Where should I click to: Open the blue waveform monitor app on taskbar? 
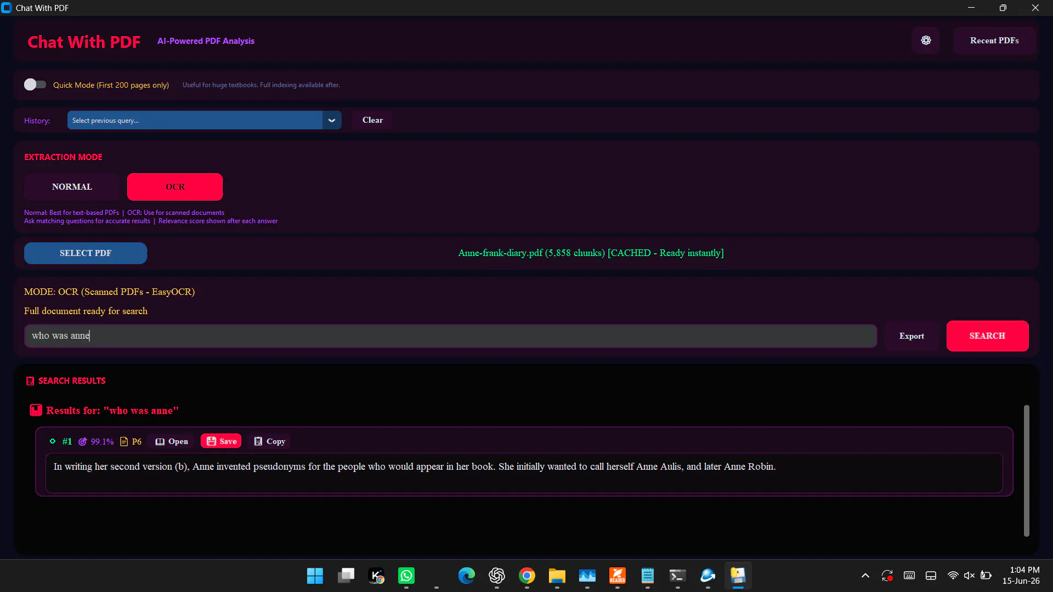(x=587, y=576)
